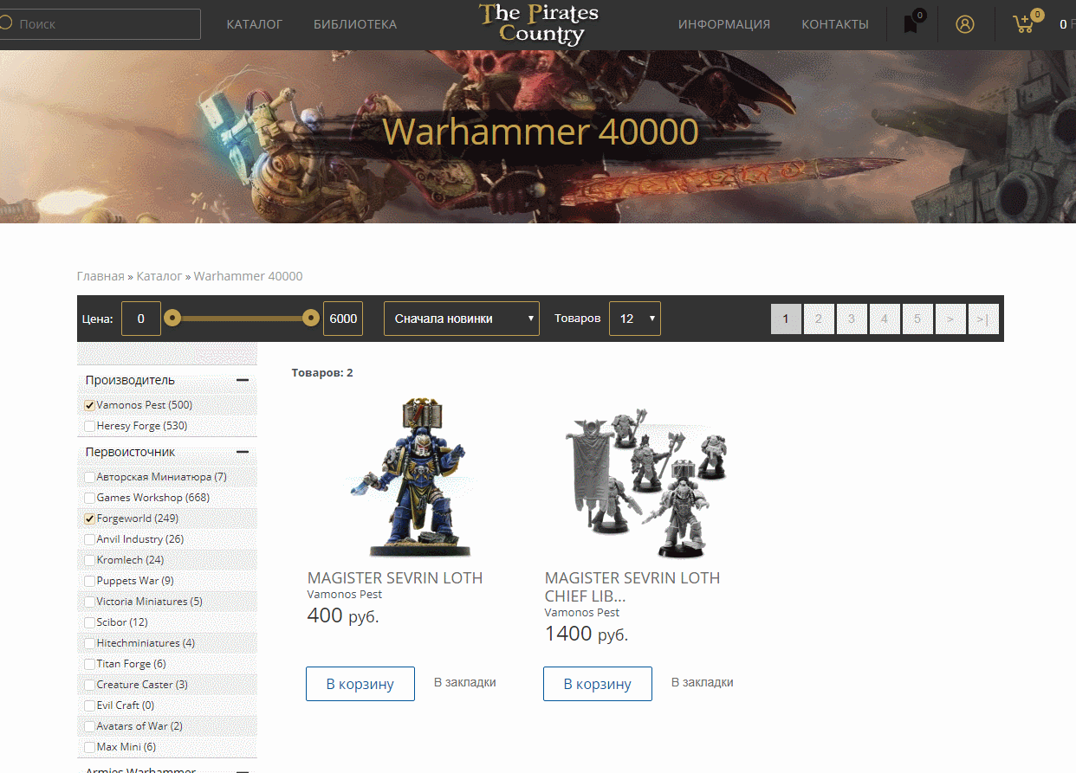This screenshot has height=773, width=1076.
Task: Tick the Games Workshop checkbox
Action: click(x=89, y=498)
